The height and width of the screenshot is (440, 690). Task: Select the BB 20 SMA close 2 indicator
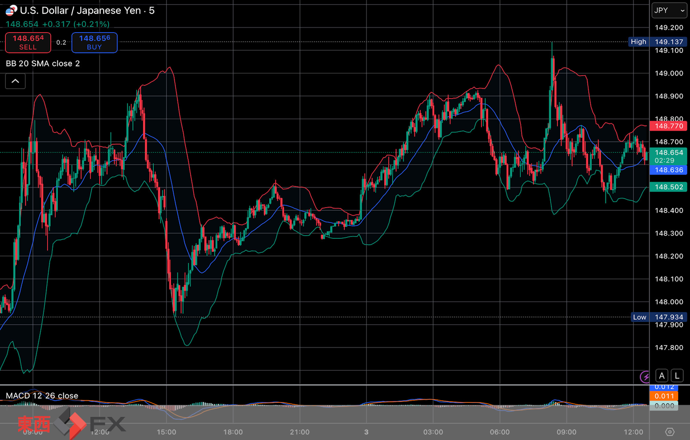[x=43, y=64]
